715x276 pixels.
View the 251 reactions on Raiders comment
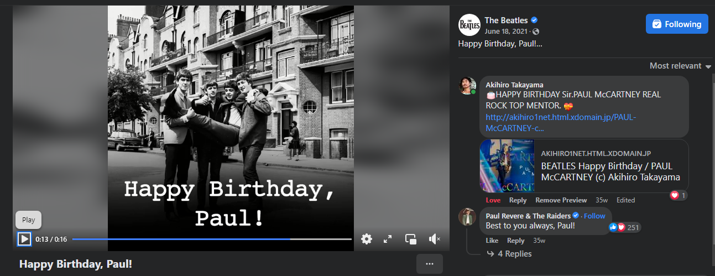click(x=624, y=227)
